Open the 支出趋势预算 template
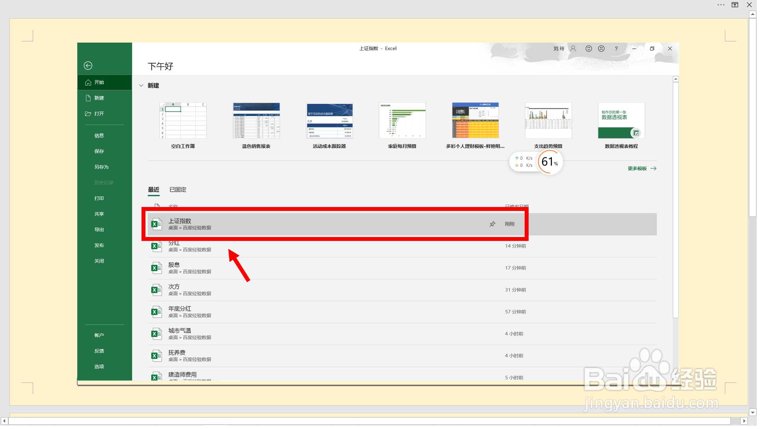Screen dimensions: 760x429 point(550,127)
